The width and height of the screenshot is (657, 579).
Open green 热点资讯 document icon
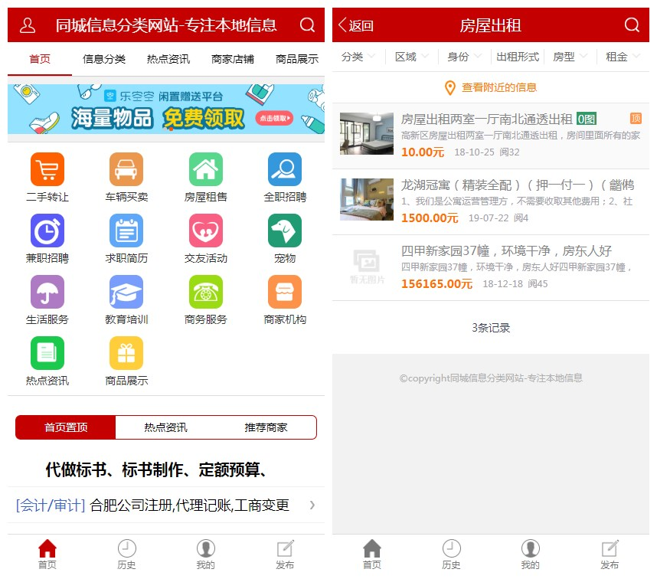(x=47, y=353)
